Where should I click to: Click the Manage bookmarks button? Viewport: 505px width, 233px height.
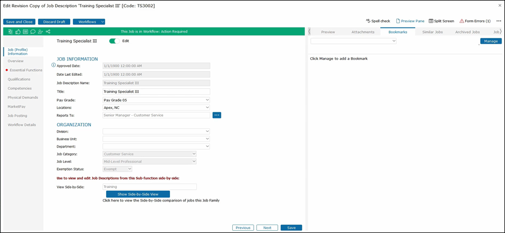[490, 41]
